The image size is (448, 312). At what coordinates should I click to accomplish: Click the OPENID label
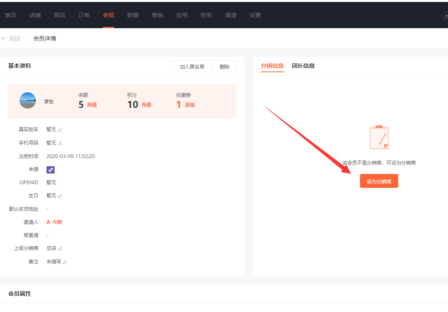click(x=29, y=182)
